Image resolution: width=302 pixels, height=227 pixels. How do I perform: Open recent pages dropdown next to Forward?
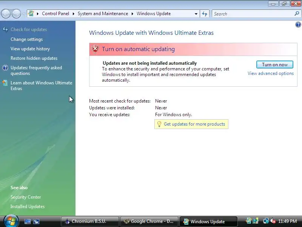pyautogui.click(x=24, y=14)
